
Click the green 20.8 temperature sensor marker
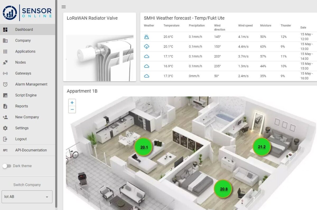click(x=223, y=189)
